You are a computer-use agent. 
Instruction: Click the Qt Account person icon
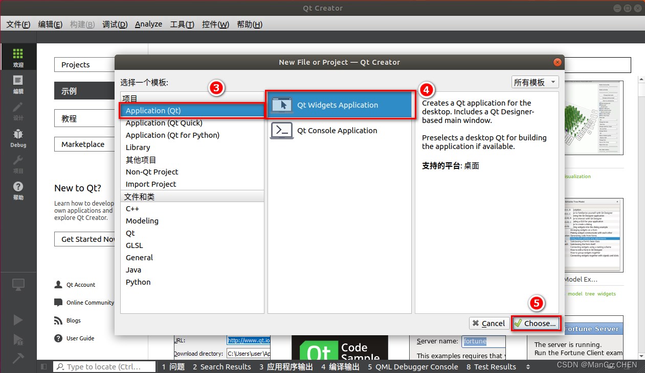58,285
